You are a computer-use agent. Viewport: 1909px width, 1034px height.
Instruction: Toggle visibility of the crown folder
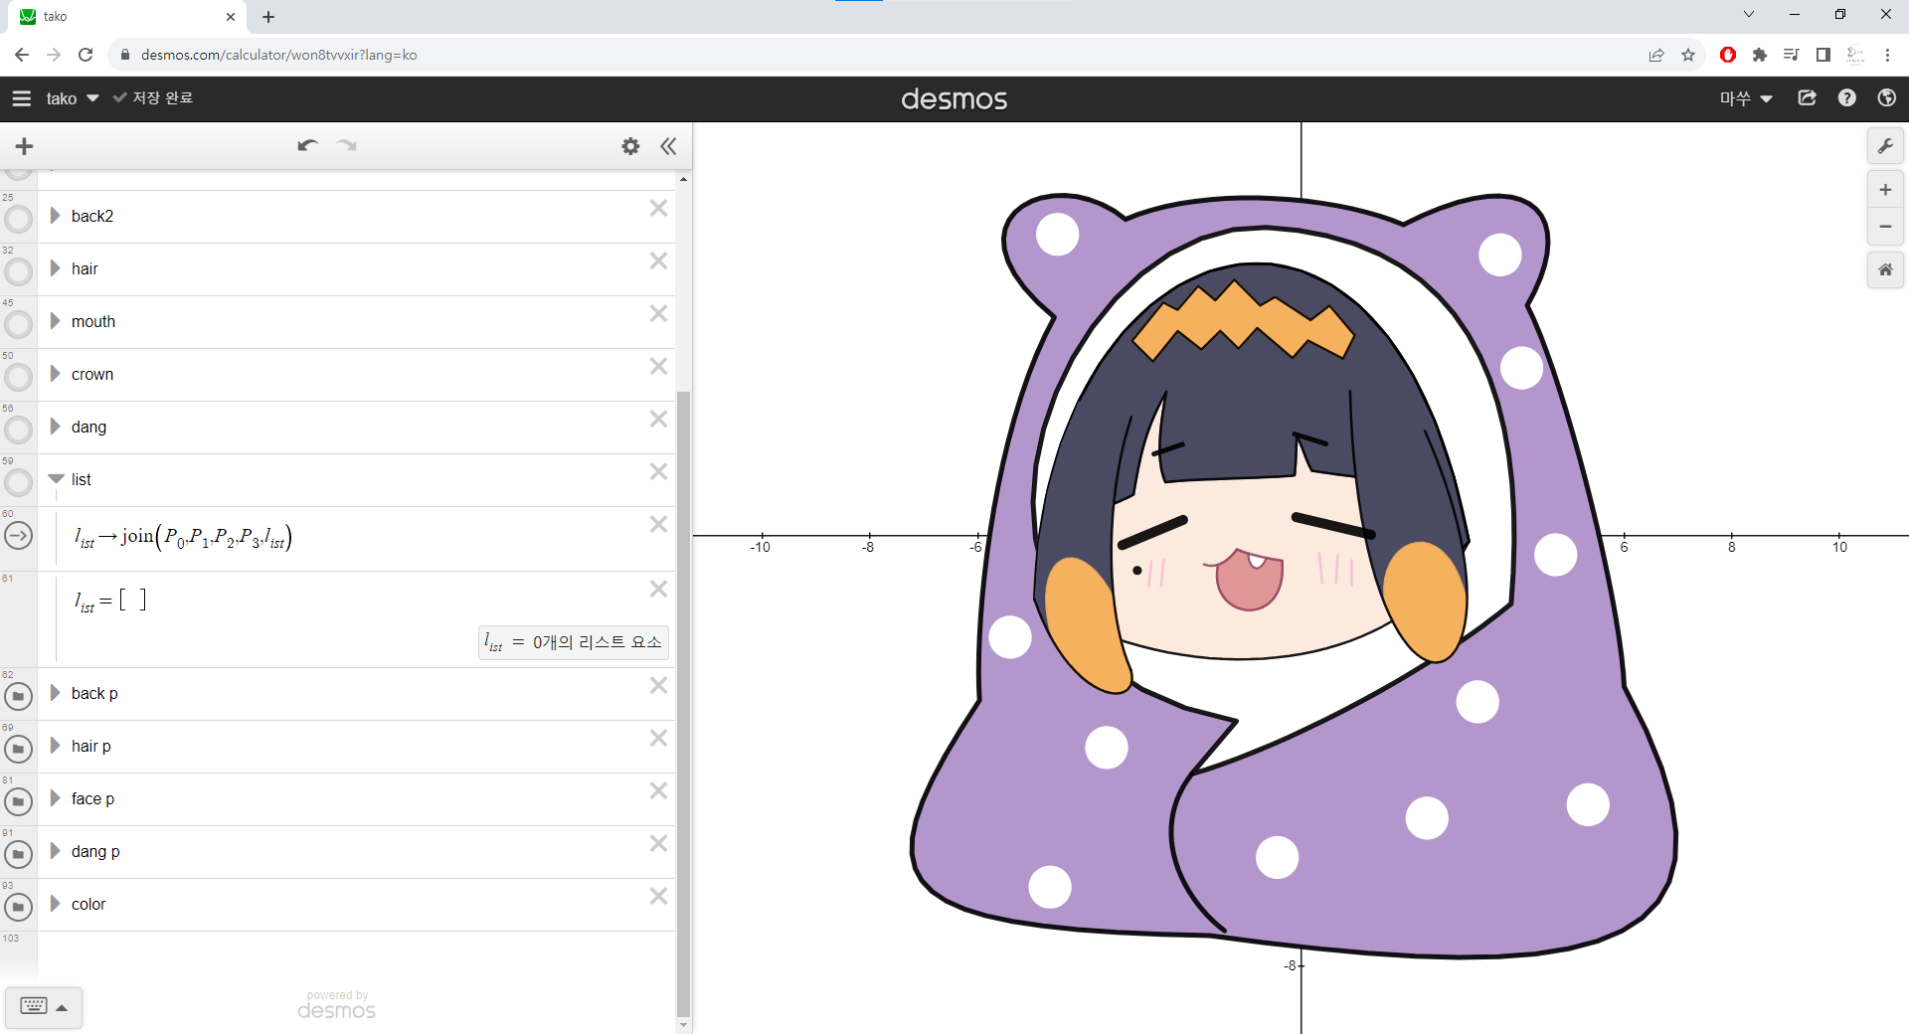click(18, 377)
